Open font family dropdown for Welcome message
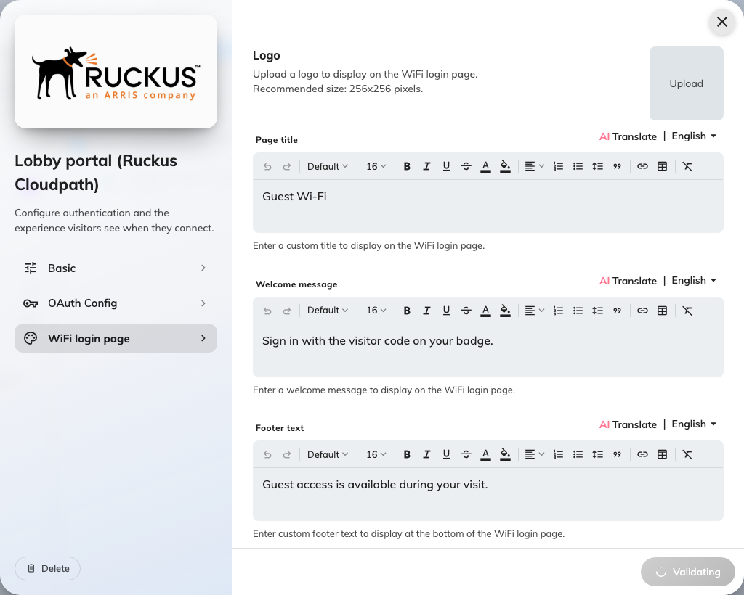The width and height of the screenshot is (744, 595). click(x=328, y=311)
